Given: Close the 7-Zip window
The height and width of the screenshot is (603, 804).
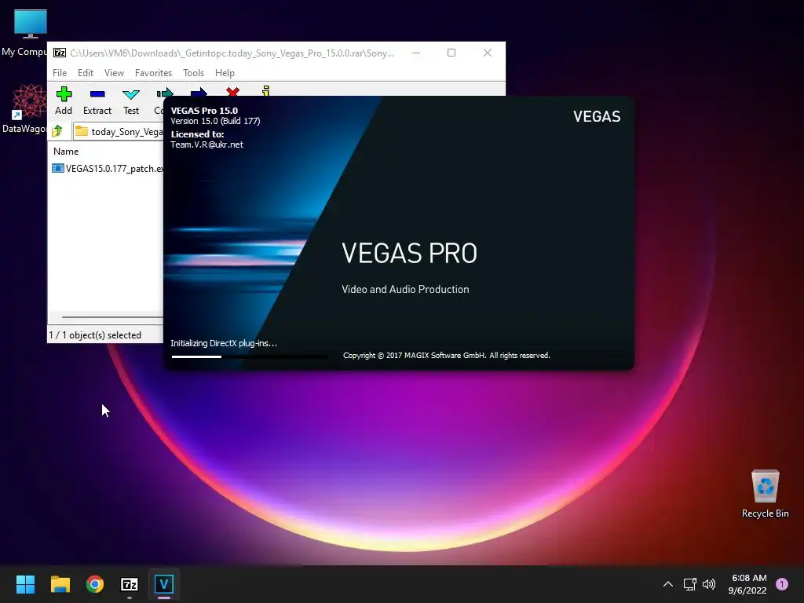Looking at the screenshot, I should pyautogui.click(x=487, y=53).
